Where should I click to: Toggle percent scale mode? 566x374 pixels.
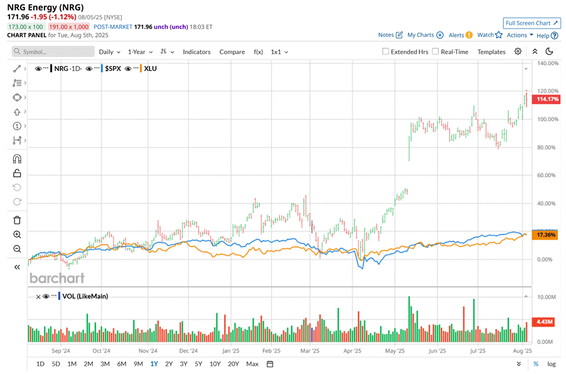pos(536,364)
